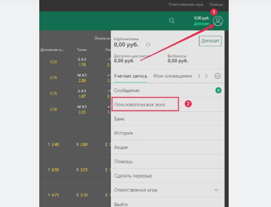This screenshot has width=271, height=207.
Task: Open the Помощь menu item in panel
Action: (167, 162)
